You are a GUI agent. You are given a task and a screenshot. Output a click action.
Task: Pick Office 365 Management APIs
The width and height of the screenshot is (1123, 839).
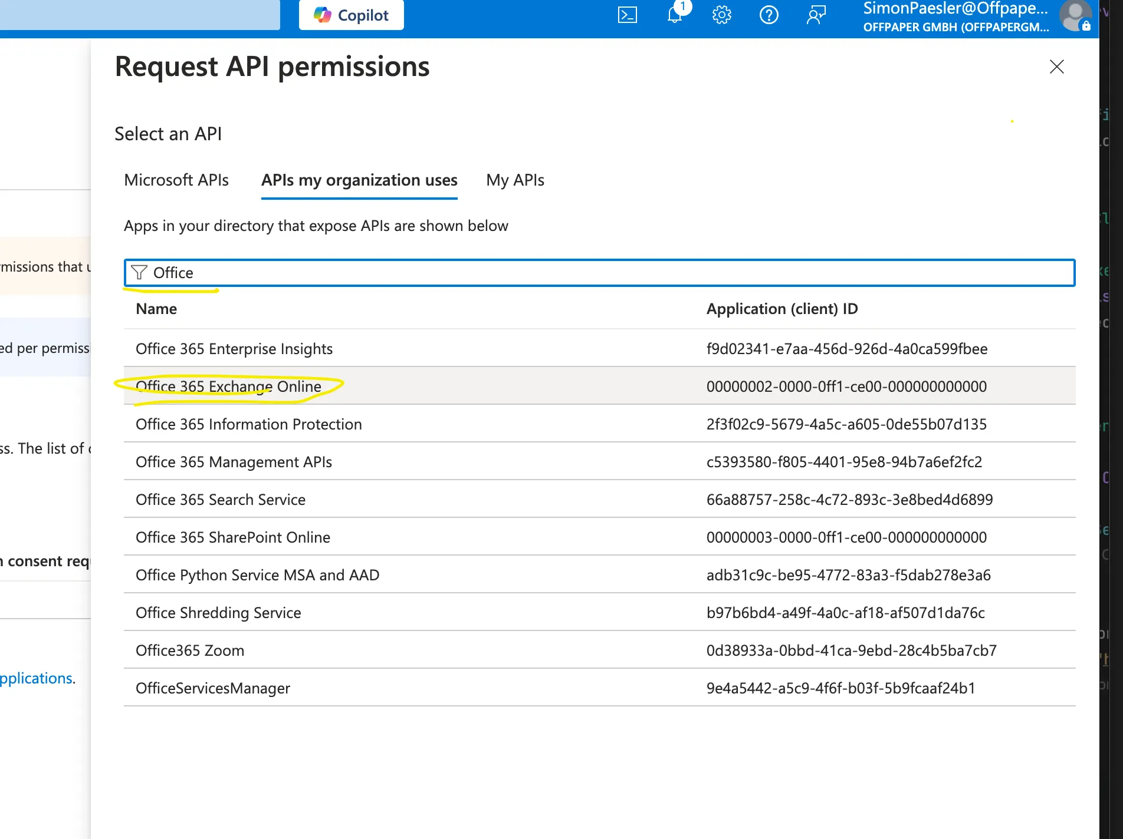pyautogui.click(x=234, y=462)
